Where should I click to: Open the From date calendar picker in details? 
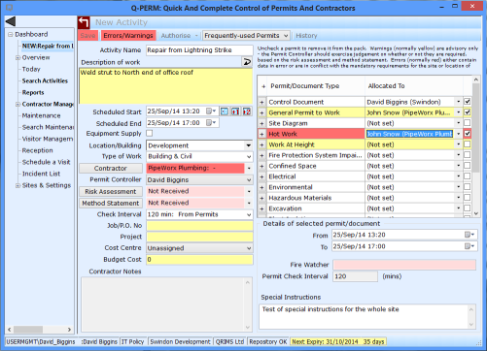pyautogui.click(x=470, y=235)
